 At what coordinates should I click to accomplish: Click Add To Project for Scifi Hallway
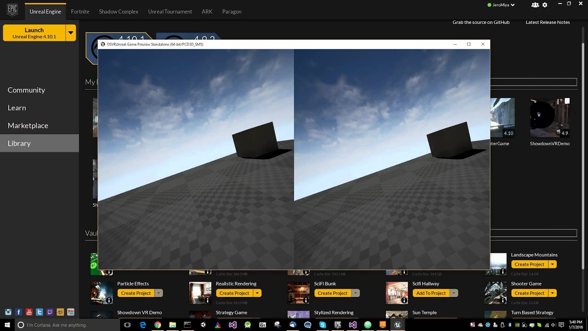point(431,293)
